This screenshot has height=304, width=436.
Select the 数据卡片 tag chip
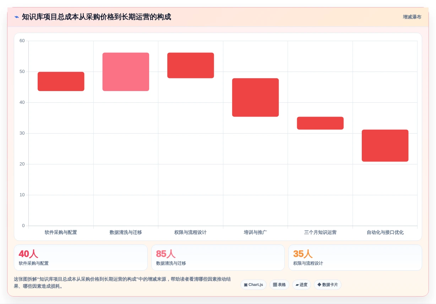(327, 285)
